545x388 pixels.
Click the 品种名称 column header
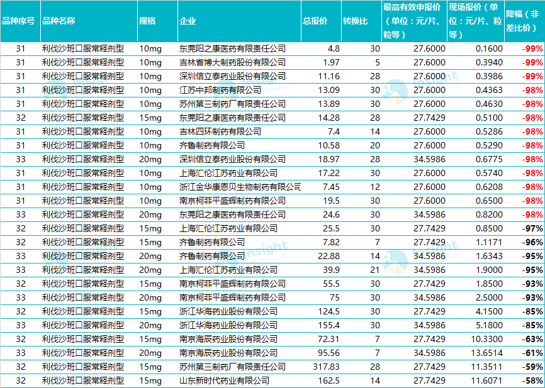[x=89, y=21]
